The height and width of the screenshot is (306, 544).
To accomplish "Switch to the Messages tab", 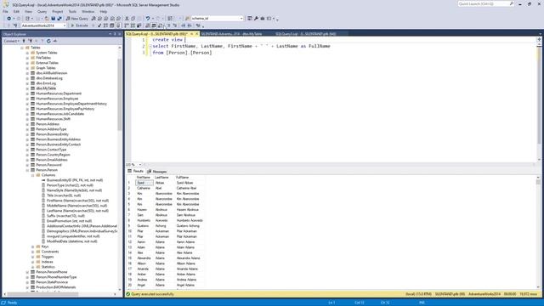I will [x=156, y=172].
